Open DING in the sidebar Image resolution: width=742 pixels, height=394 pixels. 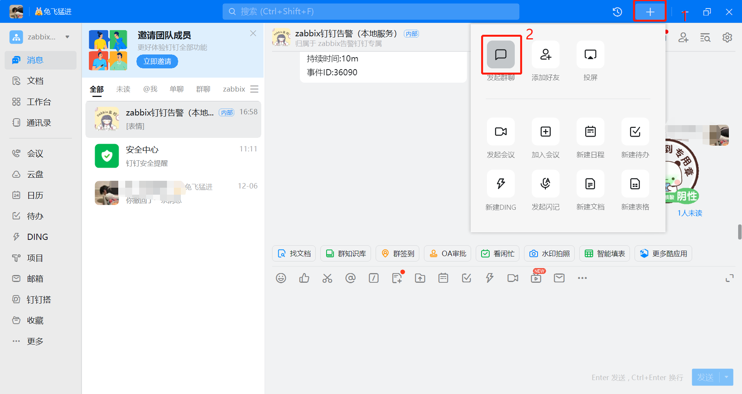41,237
